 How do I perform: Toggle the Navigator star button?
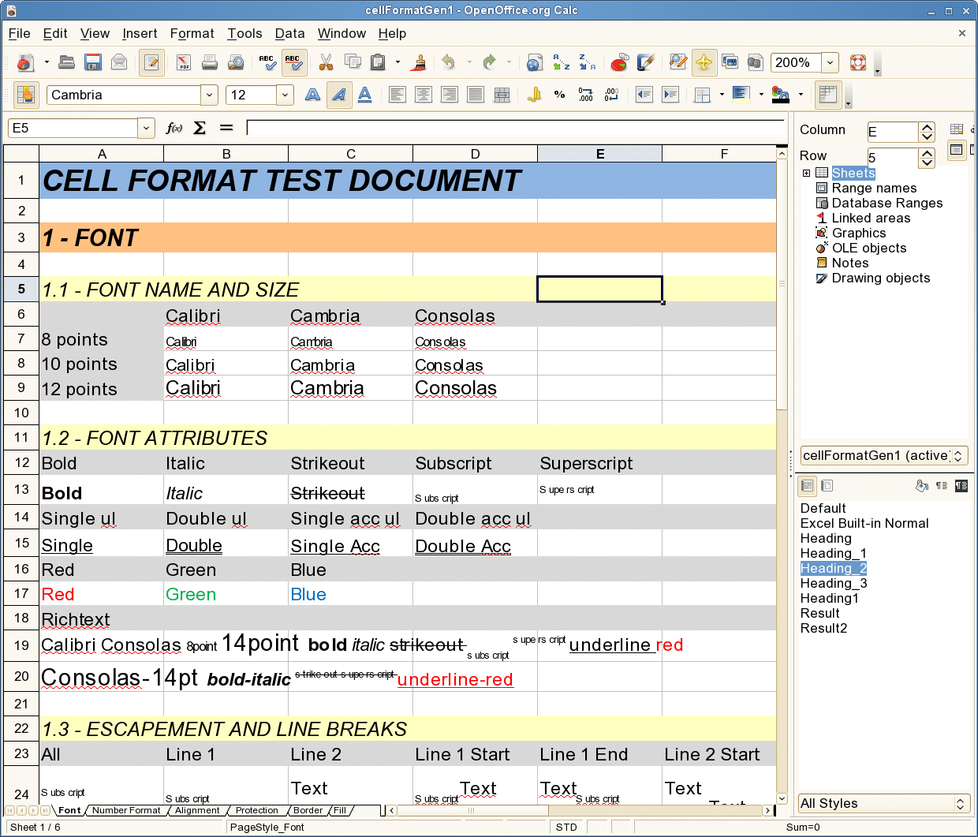pyautogui.click(x=704, y=62)
